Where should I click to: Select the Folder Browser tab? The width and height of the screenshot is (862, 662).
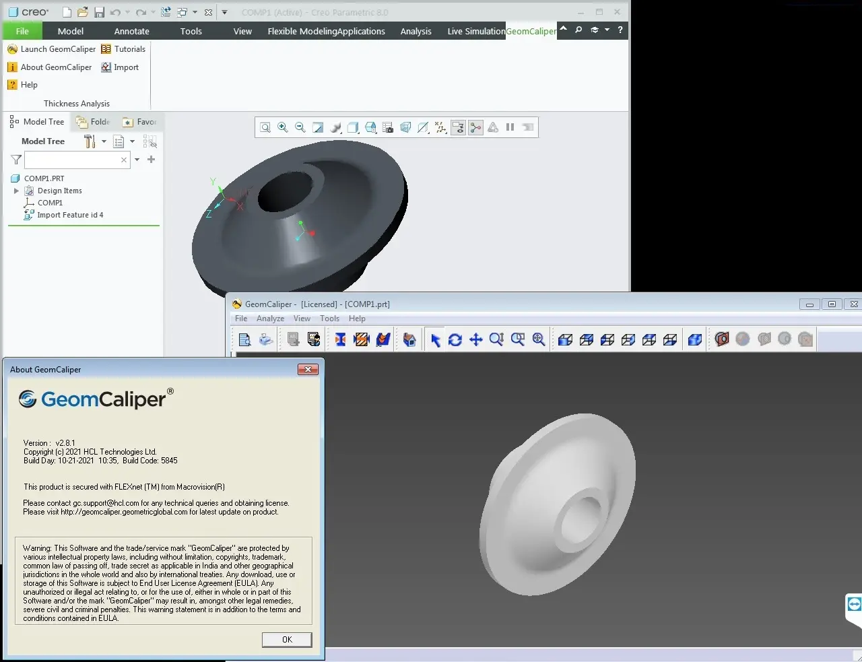[93, 122]
